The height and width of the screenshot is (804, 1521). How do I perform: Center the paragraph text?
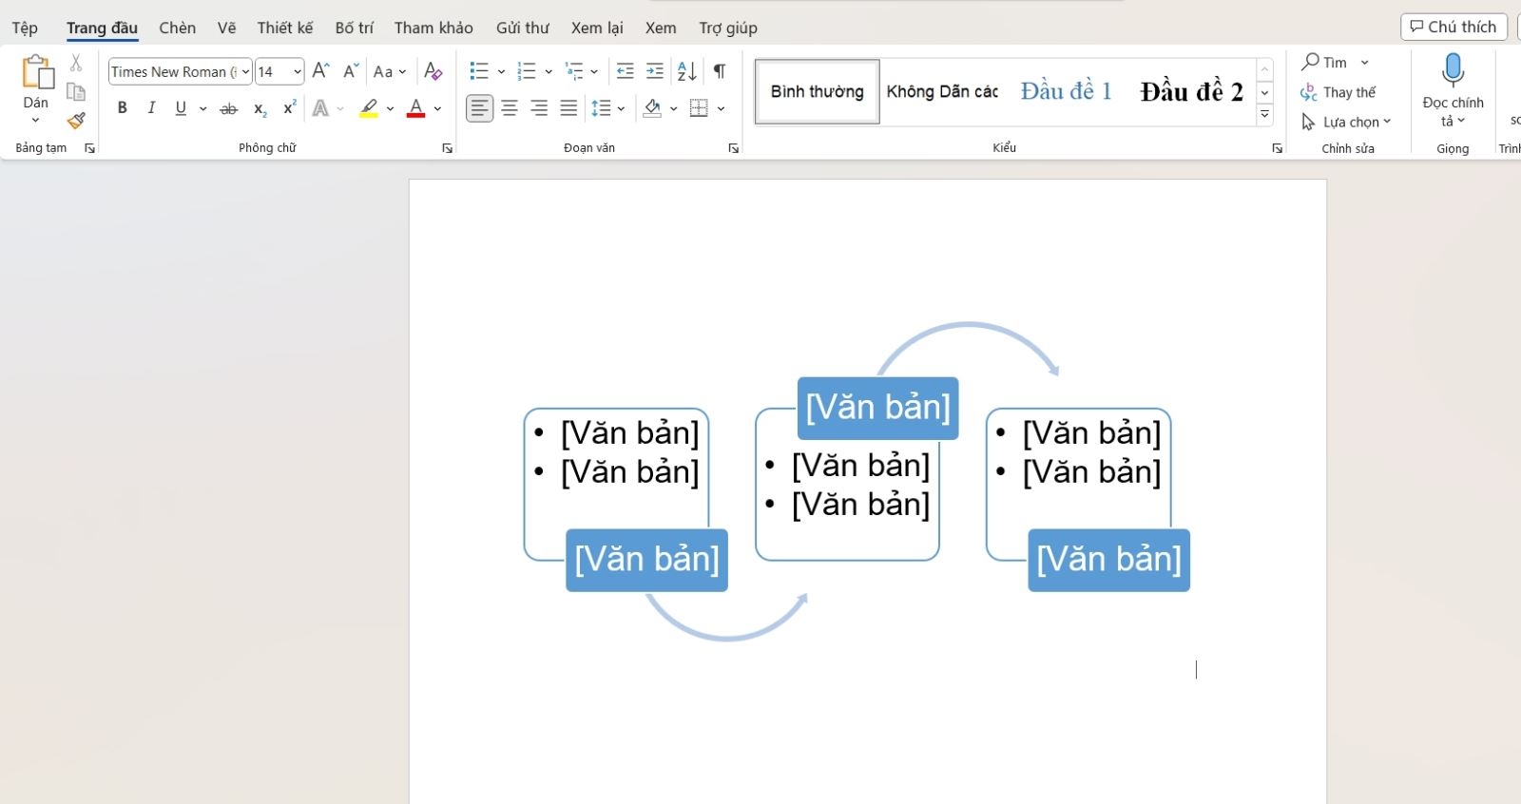click(510, 108)
